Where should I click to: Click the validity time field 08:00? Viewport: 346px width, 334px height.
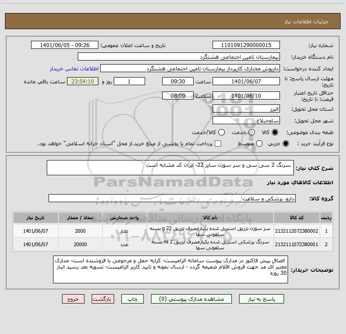pos(178,95)
